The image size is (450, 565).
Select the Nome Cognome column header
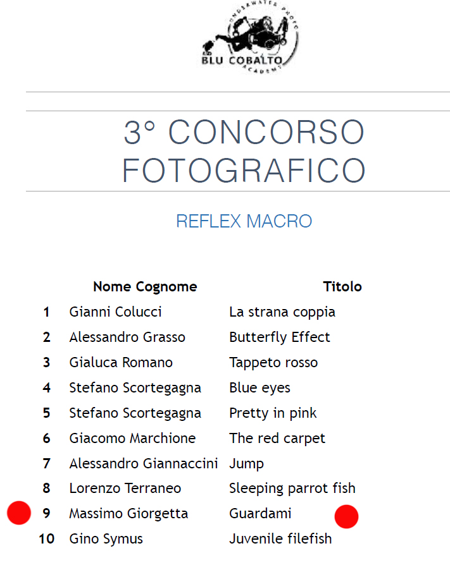(x=145, y=286)
